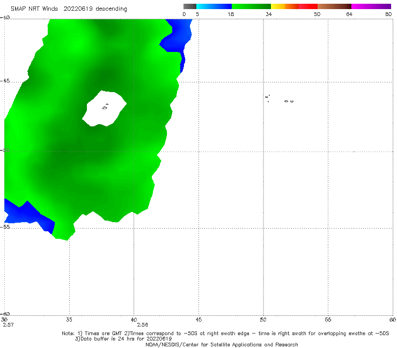Click the color bar label '18'
This screenshot has height=348, width=397.
coord(231,14)
